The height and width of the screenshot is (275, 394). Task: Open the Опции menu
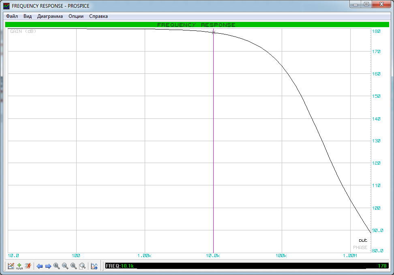click(x=76, y=16)
